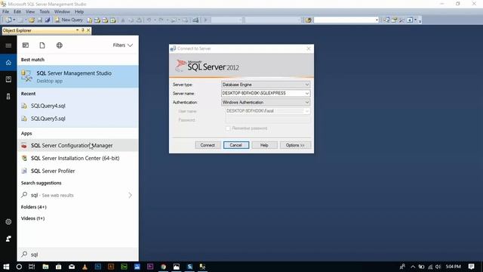Click the New Project icon at toolbar start
This screenshot has width=483, height=272.
(x=8, y=20)
